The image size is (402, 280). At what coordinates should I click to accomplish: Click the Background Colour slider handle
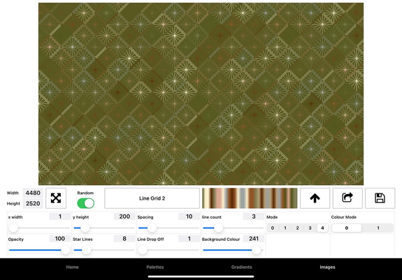(x=256, y=250)
